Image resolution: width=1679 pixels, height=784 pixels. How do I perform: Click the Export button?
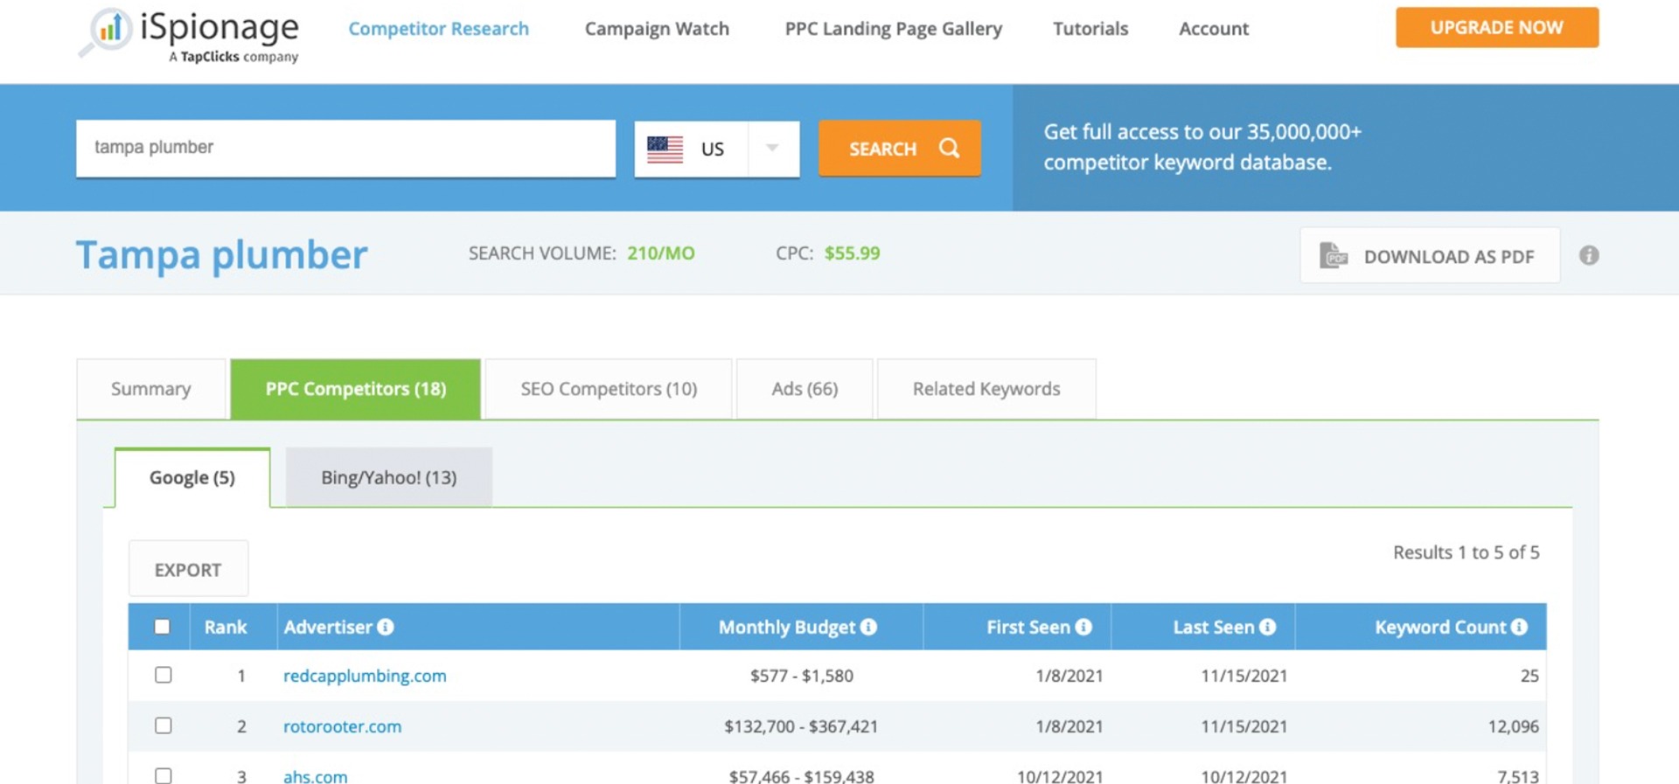188,569
